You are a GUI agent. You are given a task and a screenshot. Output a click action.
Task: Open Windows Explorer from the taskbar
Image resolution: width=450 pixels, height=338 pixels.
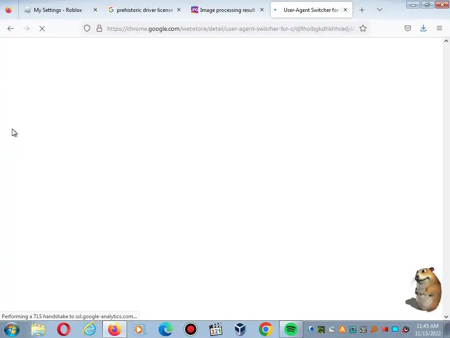(38, 329)
